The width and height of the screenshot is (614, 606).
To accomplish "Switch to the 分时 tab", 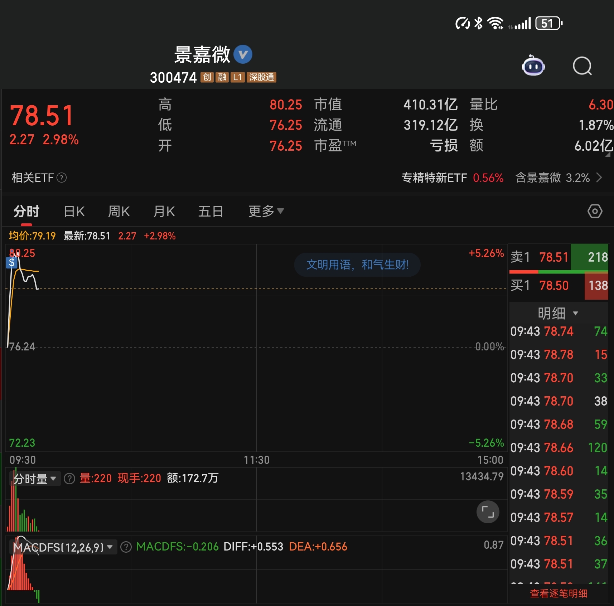I will click(x=26, y=211).
